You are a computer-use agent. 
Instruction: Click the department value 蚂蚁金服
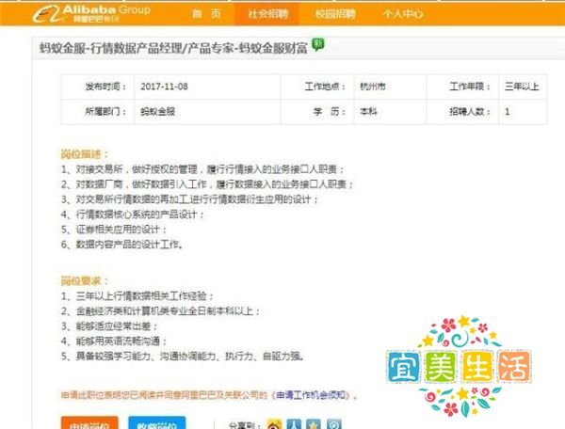[x=158, y=112]
